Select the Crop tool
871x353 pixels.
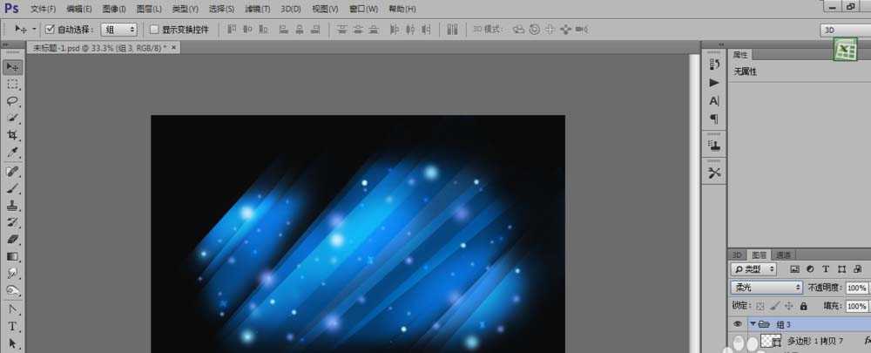pos(13,135)
